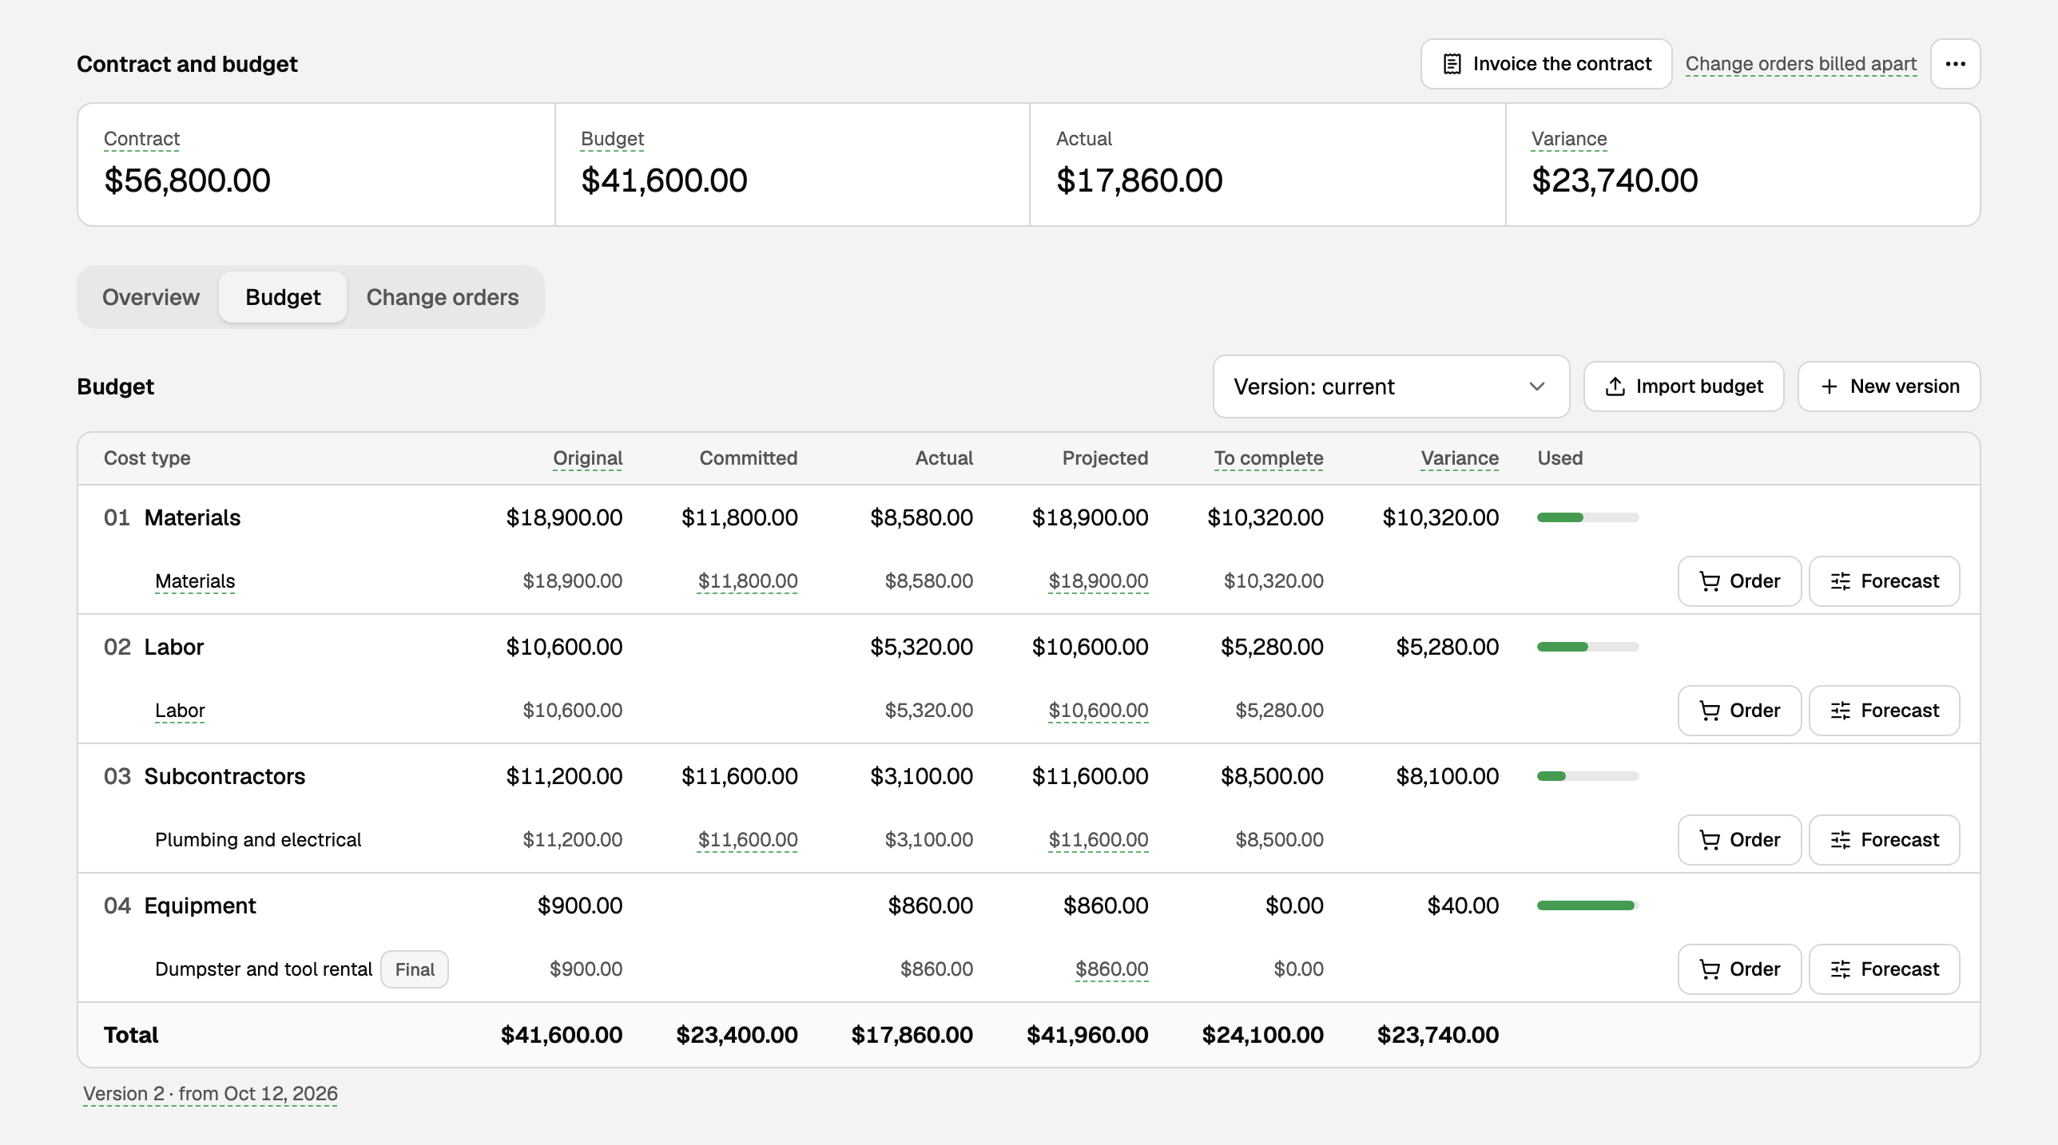Click the Budget summary card label

coord(612,139)
